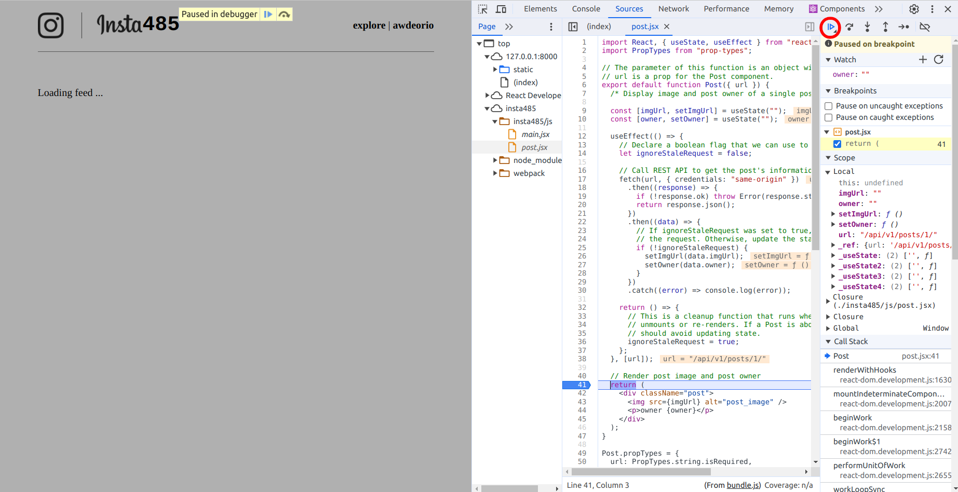Refresh watch expressions icon
This screenshot has width=958, height=492.
tap(939, 60)
